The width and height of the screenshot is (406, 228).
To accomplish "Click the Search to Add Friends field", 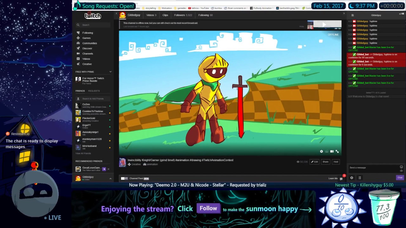I will [x=93, y=98].
